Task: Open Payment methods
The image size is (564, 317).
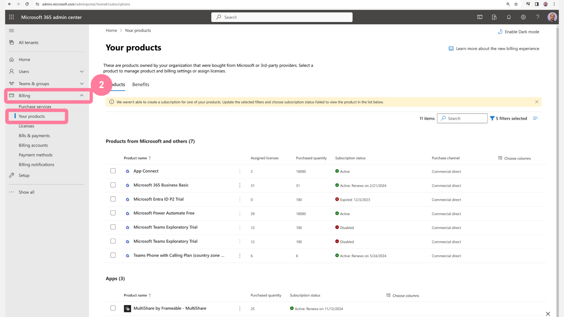Action: (x=36, y=155)
